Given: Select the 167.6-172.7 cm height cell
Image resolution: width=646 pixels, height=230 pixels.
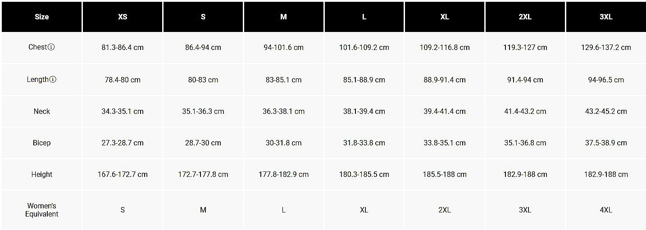Looking at the screenshot, I should click(x=123, y=174).
